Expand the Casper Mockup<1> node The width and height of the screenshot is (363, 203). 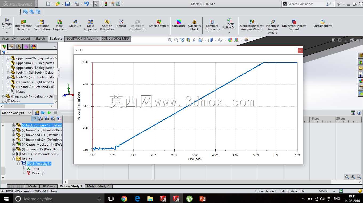(x=14, y=145)
